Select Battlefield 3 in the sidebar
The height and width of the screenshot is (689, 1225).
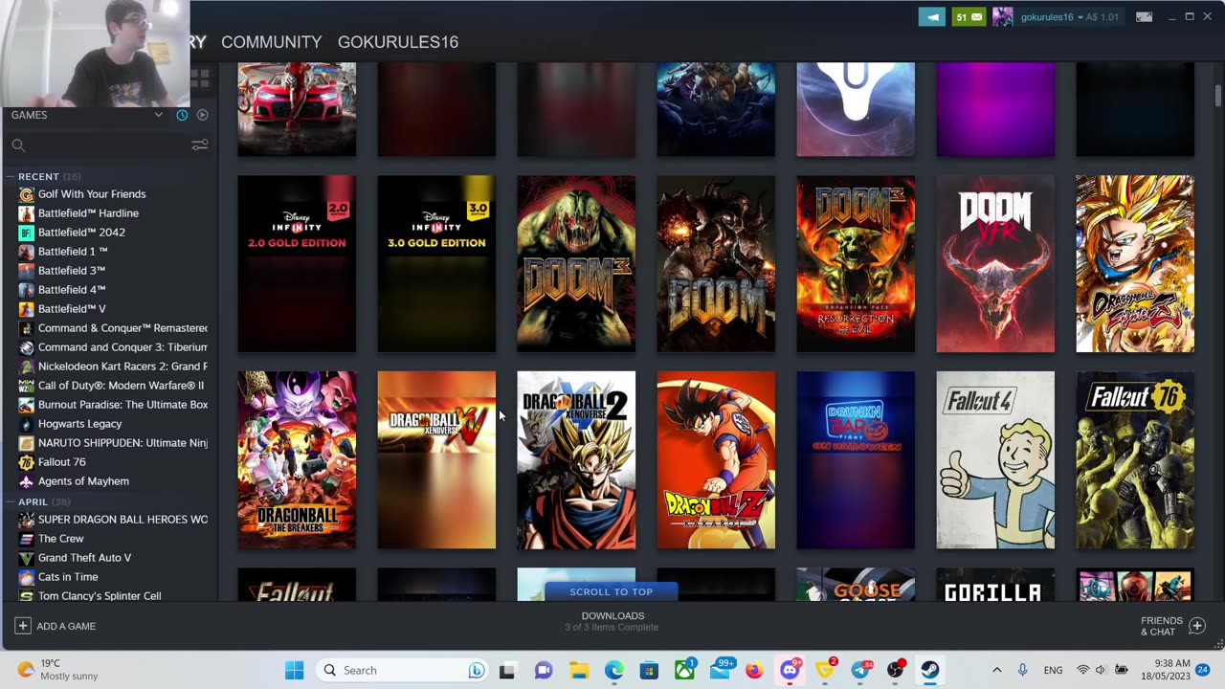[x=72, y=271]
